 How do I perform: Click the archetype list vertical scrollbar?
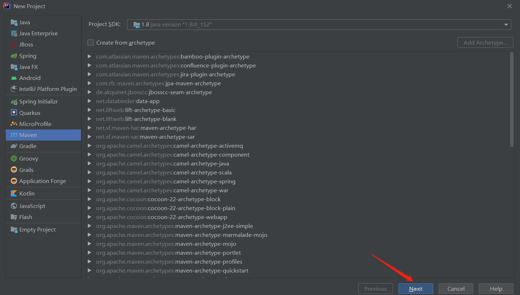click(512, 100)
